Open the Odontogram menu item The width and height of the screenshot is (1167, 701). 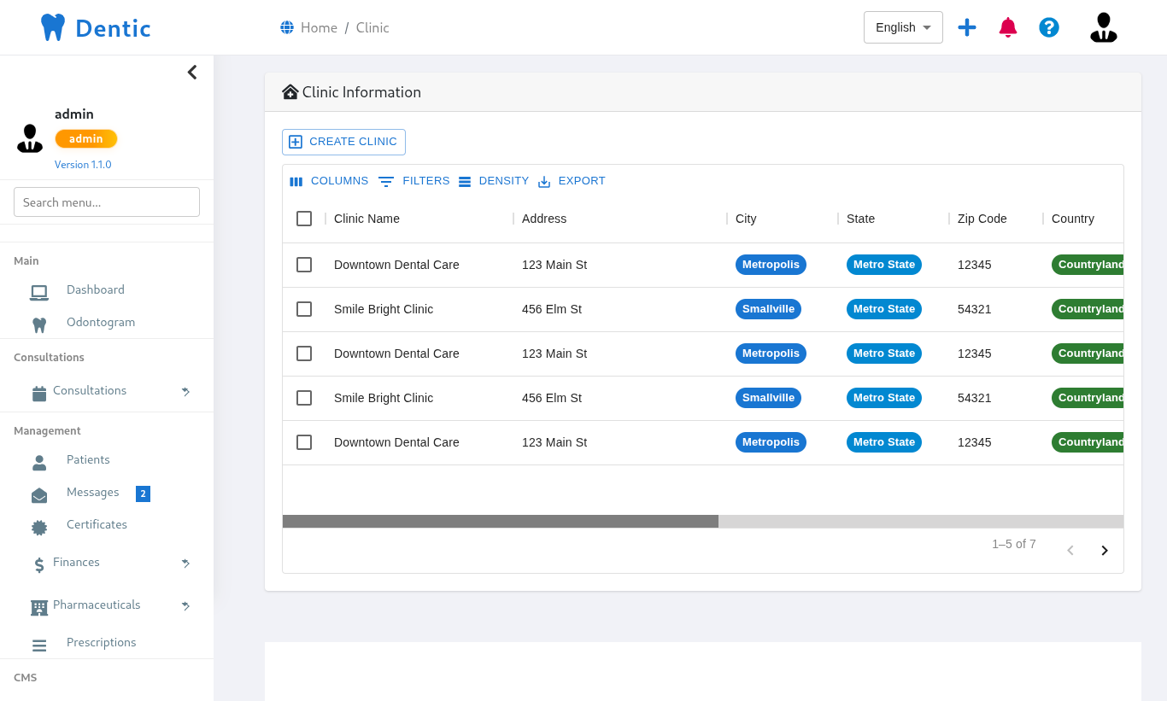[100, 323]
